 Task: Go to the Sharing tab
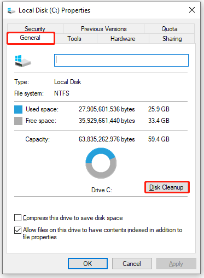click(172, 39)
